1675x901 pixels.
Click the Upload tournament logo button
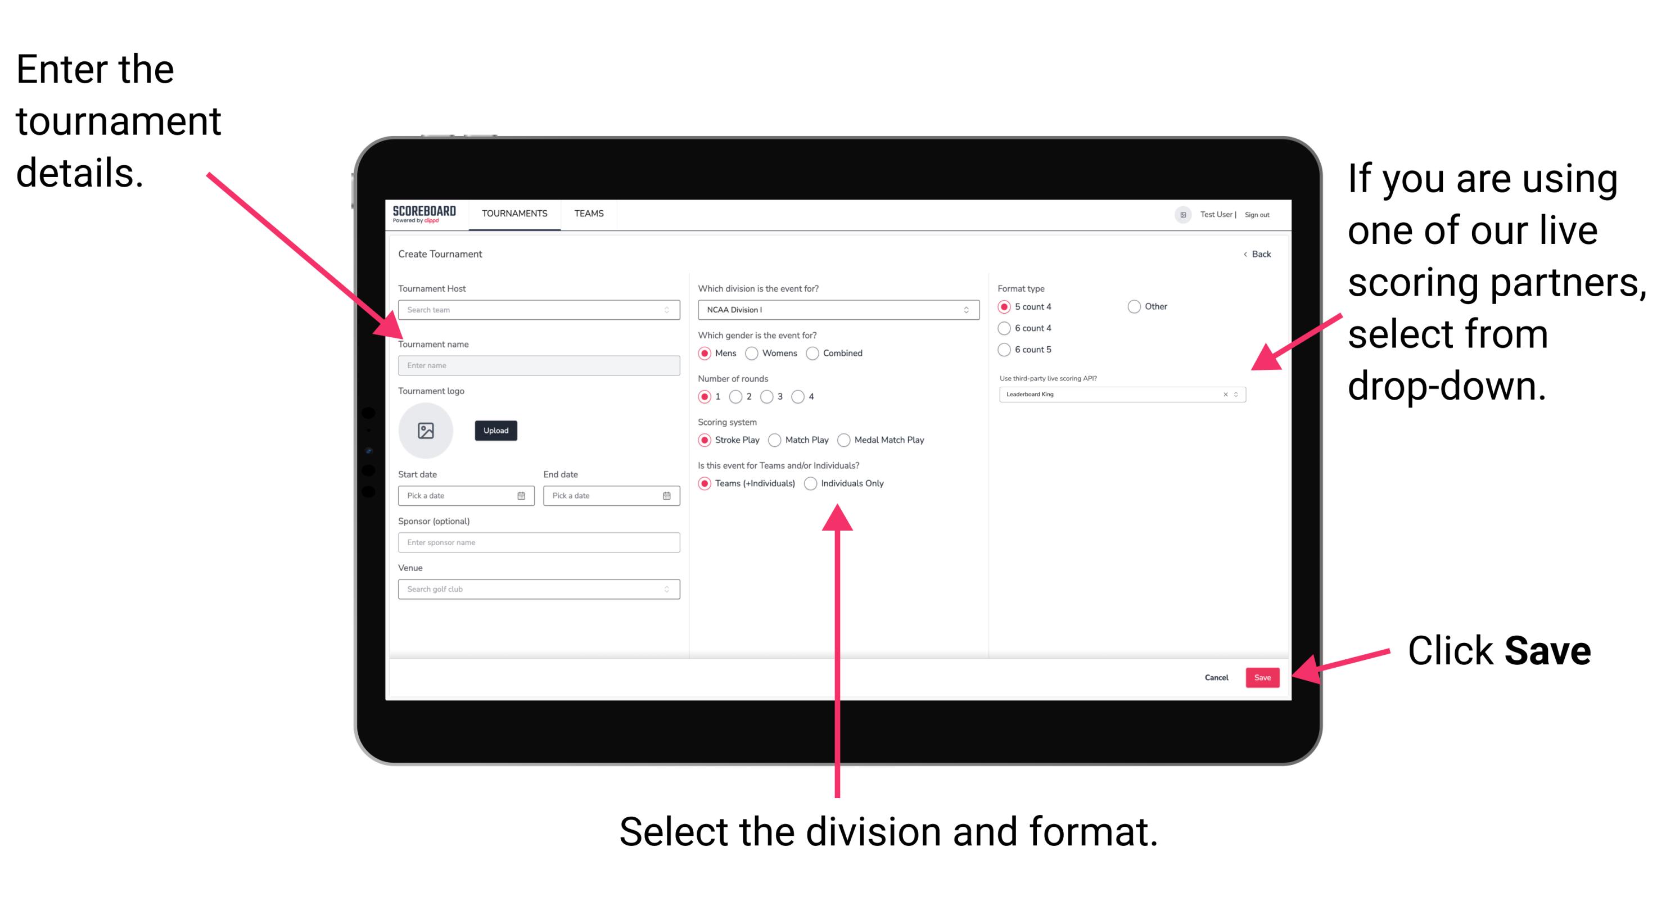click(495, 431)
